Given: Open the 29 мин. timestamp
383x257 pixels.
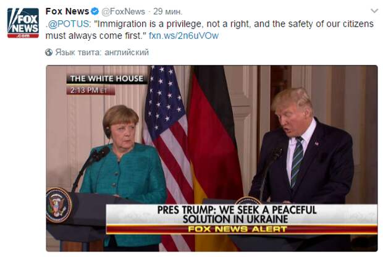Looking at the screenshot, I should click(168, 12).
